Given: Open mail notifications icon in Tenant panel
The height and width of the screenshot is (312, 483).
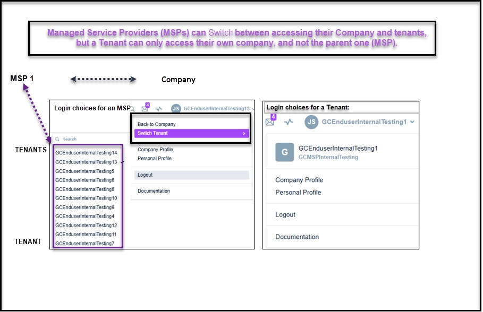Looking at the screenshot, I should [270, 122].
